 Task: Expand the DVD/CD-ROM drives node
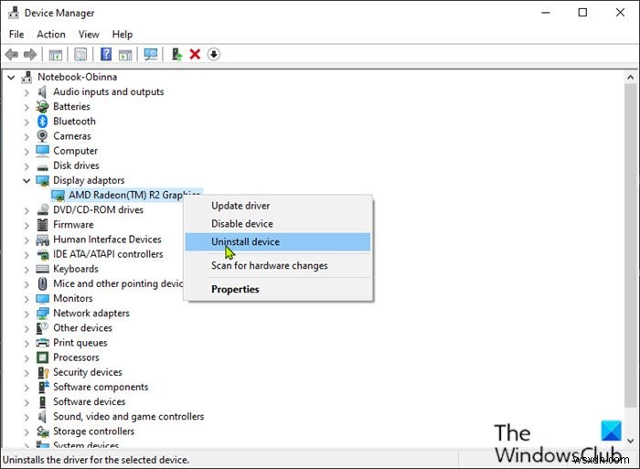click(x=27, y=210)
